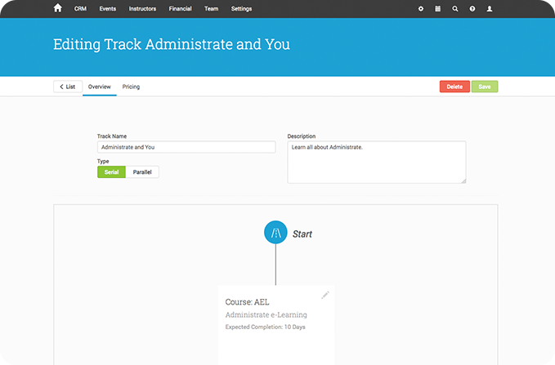This screenshot has height=365, width=555.
Task: Open the settings gear icon in the top bar
Action: click(420, 9)
